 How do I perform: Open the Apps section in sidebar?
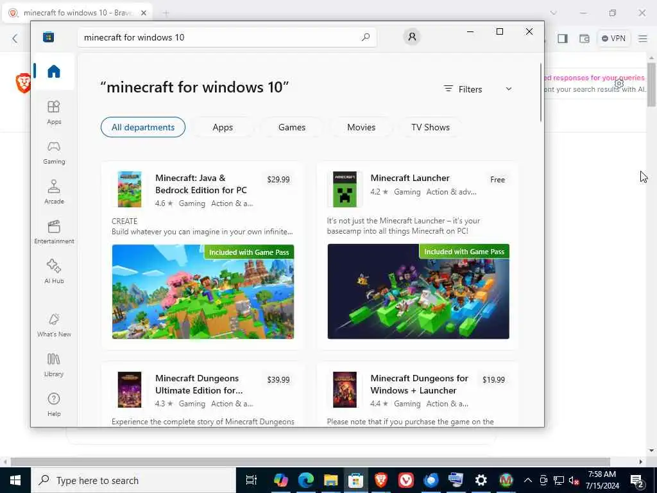tap(54, 113)
